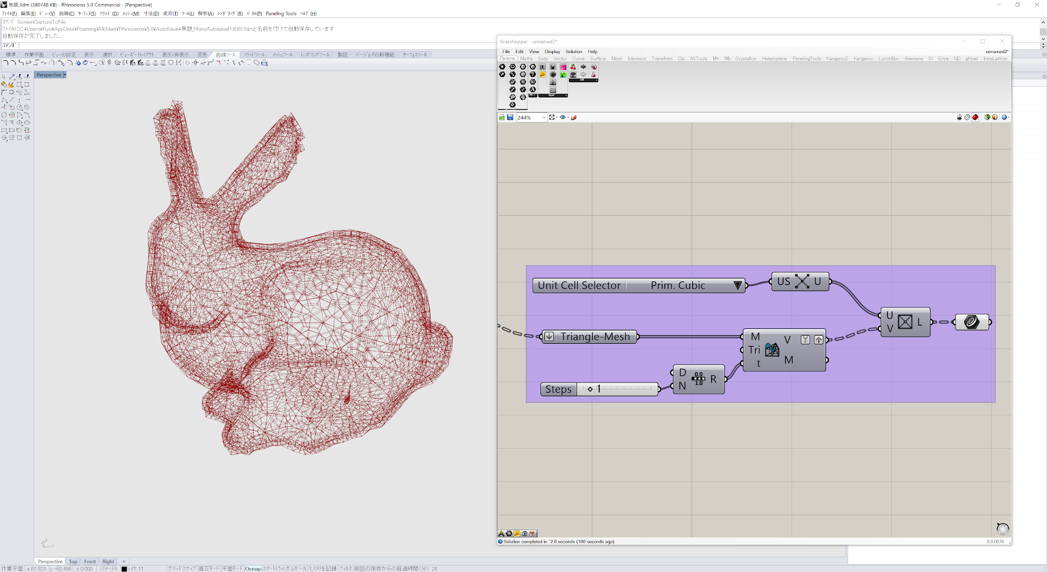Viewport: 1047px width, 572px height.
Task: Expand the Perspective viewport title menu arrow
Action: pos(65,75)
